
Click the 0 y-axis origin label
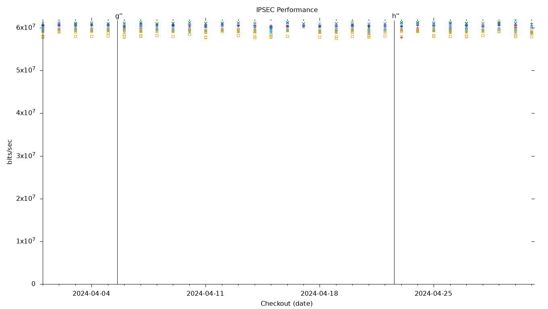click(x=33, y=284)
